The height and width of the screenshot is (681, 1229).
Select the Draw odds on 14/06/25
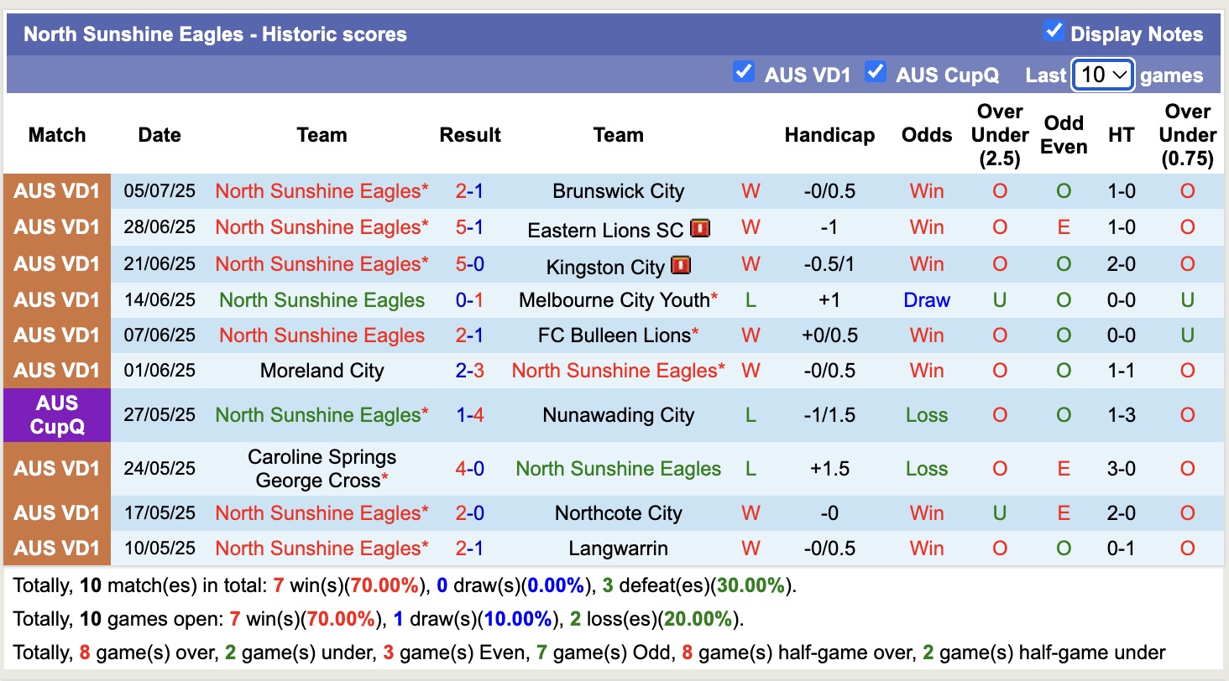coord(926,299)
